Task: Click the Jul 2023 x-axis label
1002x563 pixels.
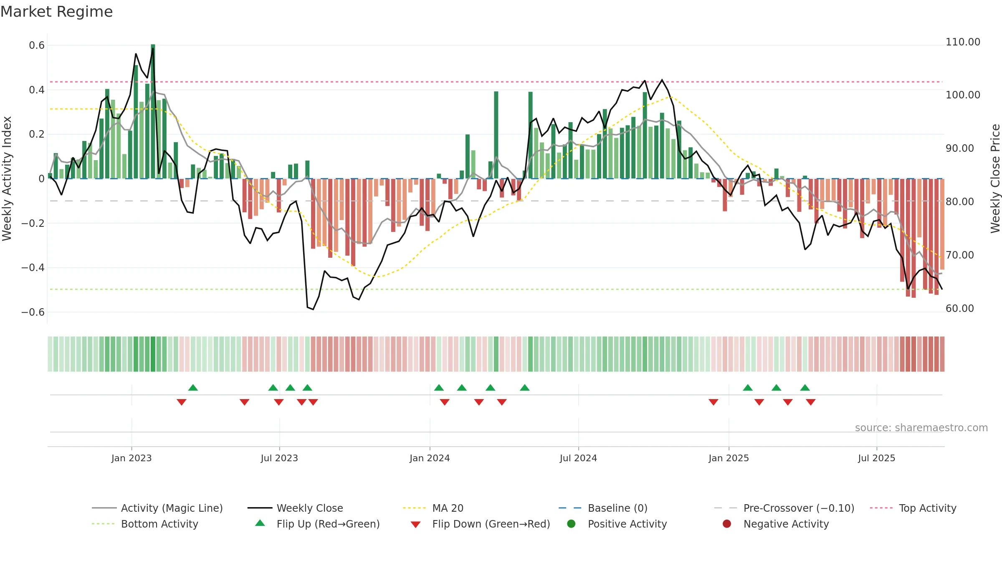Action: [279, 458]
